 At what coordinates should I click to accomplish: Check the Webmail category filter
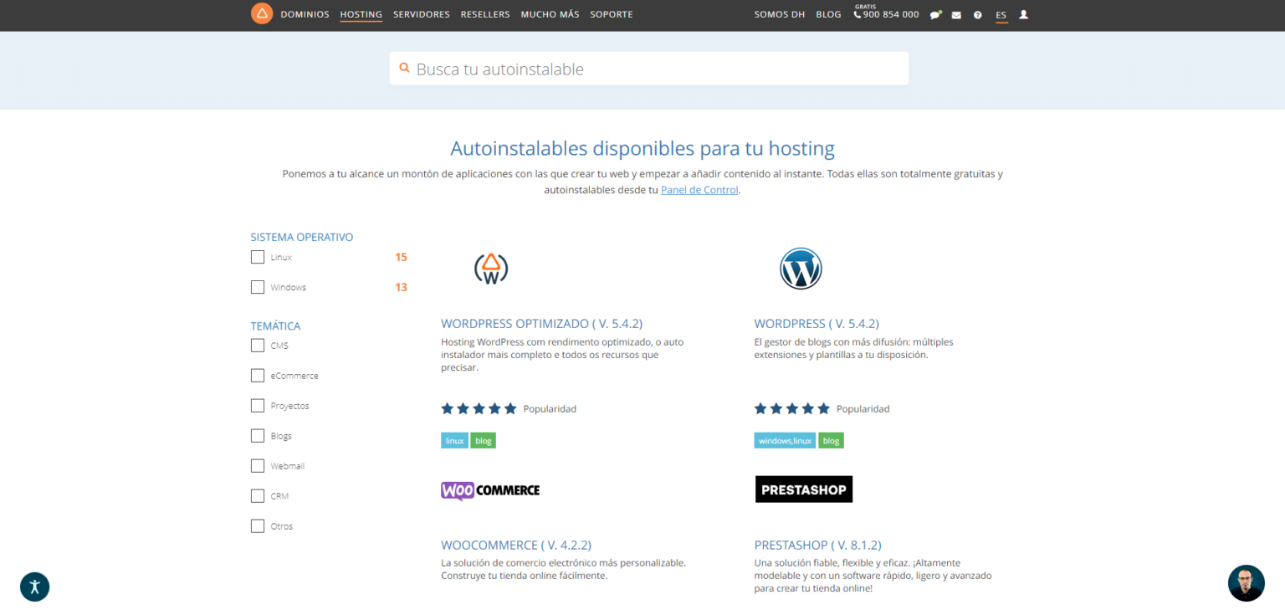[257, 465]
